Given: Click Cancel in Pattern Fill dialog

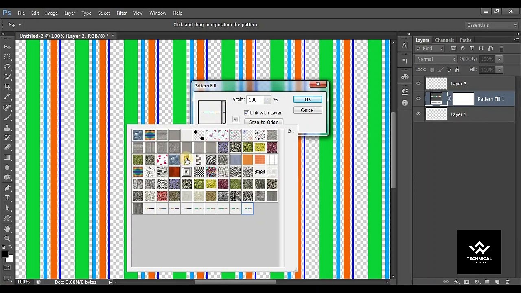Looking at the screenshot, I should (308, 110).
